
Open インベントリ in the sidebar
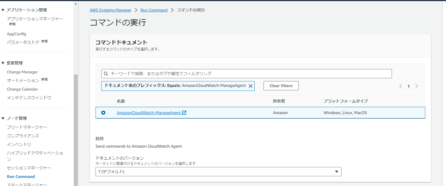pyautogui.click(x=19, y=144)
